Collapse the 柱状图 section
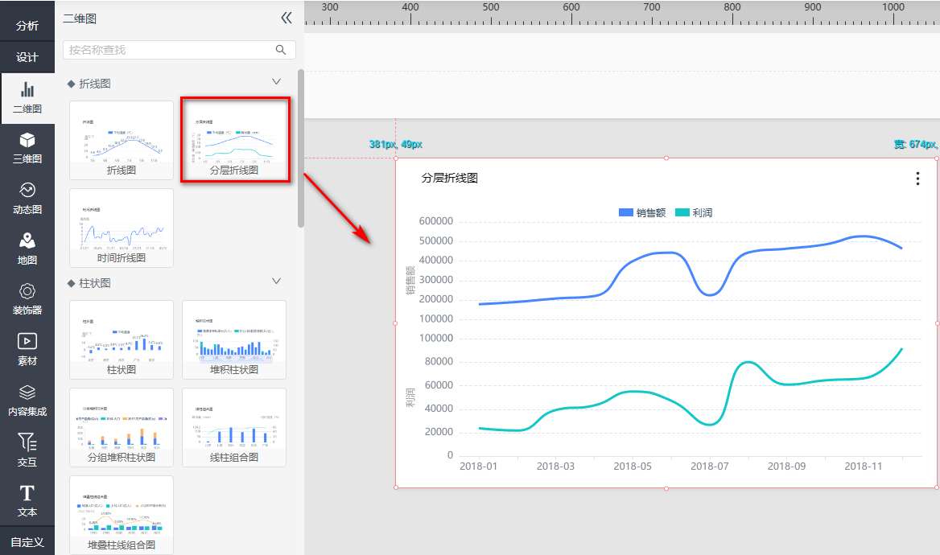 277,282
